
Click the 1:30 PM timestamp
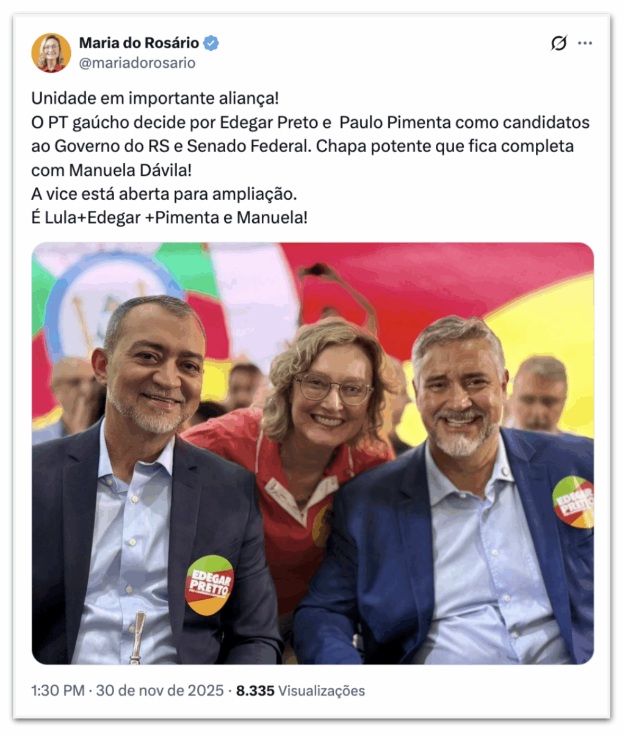(58, 691)
